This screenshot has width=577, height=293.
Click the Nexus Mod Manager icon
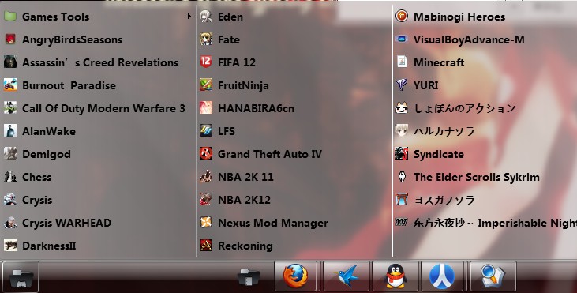point(206,223)
